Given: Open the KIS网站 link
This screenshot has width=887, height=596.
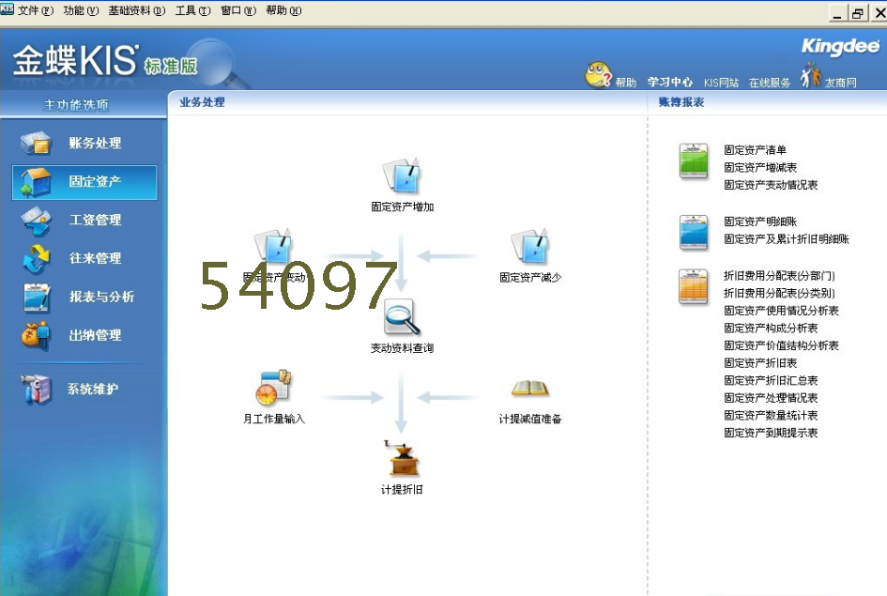Looking at the screenshot, I should pos(721,83).
